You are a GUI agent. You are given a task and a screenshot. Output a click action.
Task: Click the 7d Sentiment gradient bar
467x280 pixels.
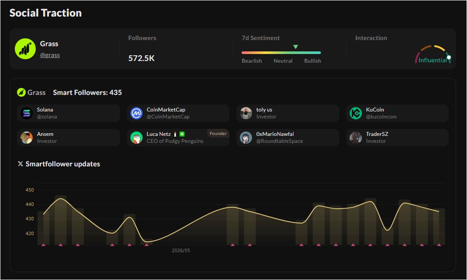point(281,53)
